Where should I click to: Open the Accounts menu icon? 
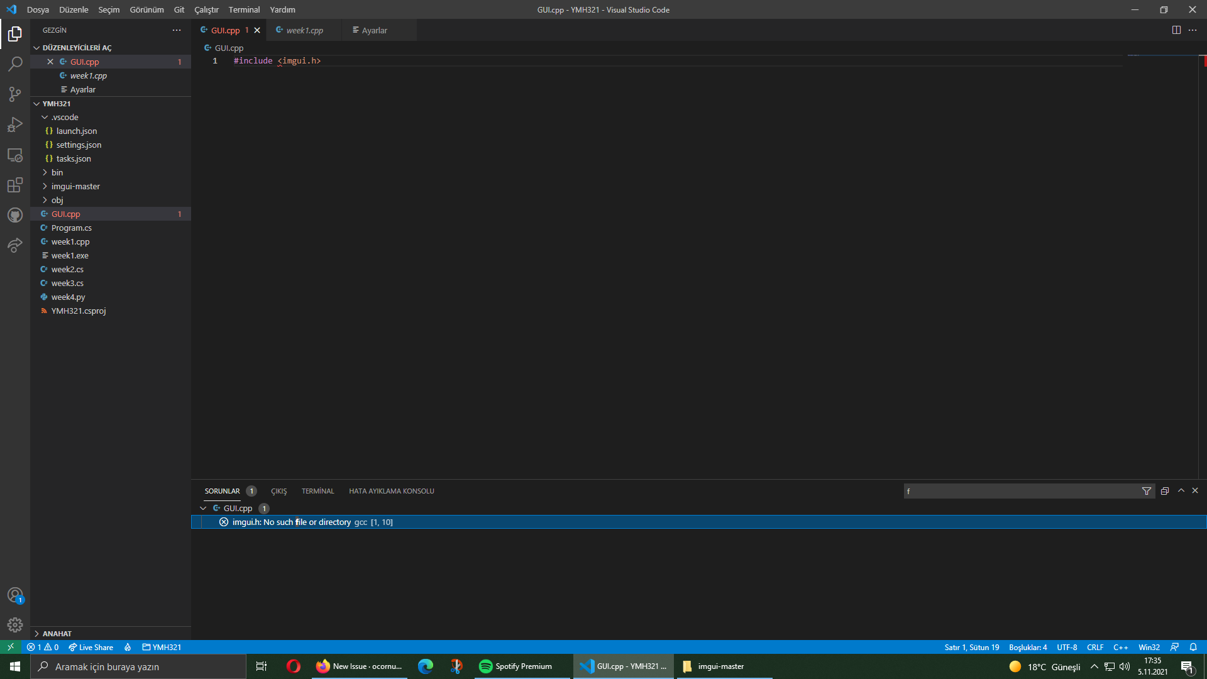point(15,595)
